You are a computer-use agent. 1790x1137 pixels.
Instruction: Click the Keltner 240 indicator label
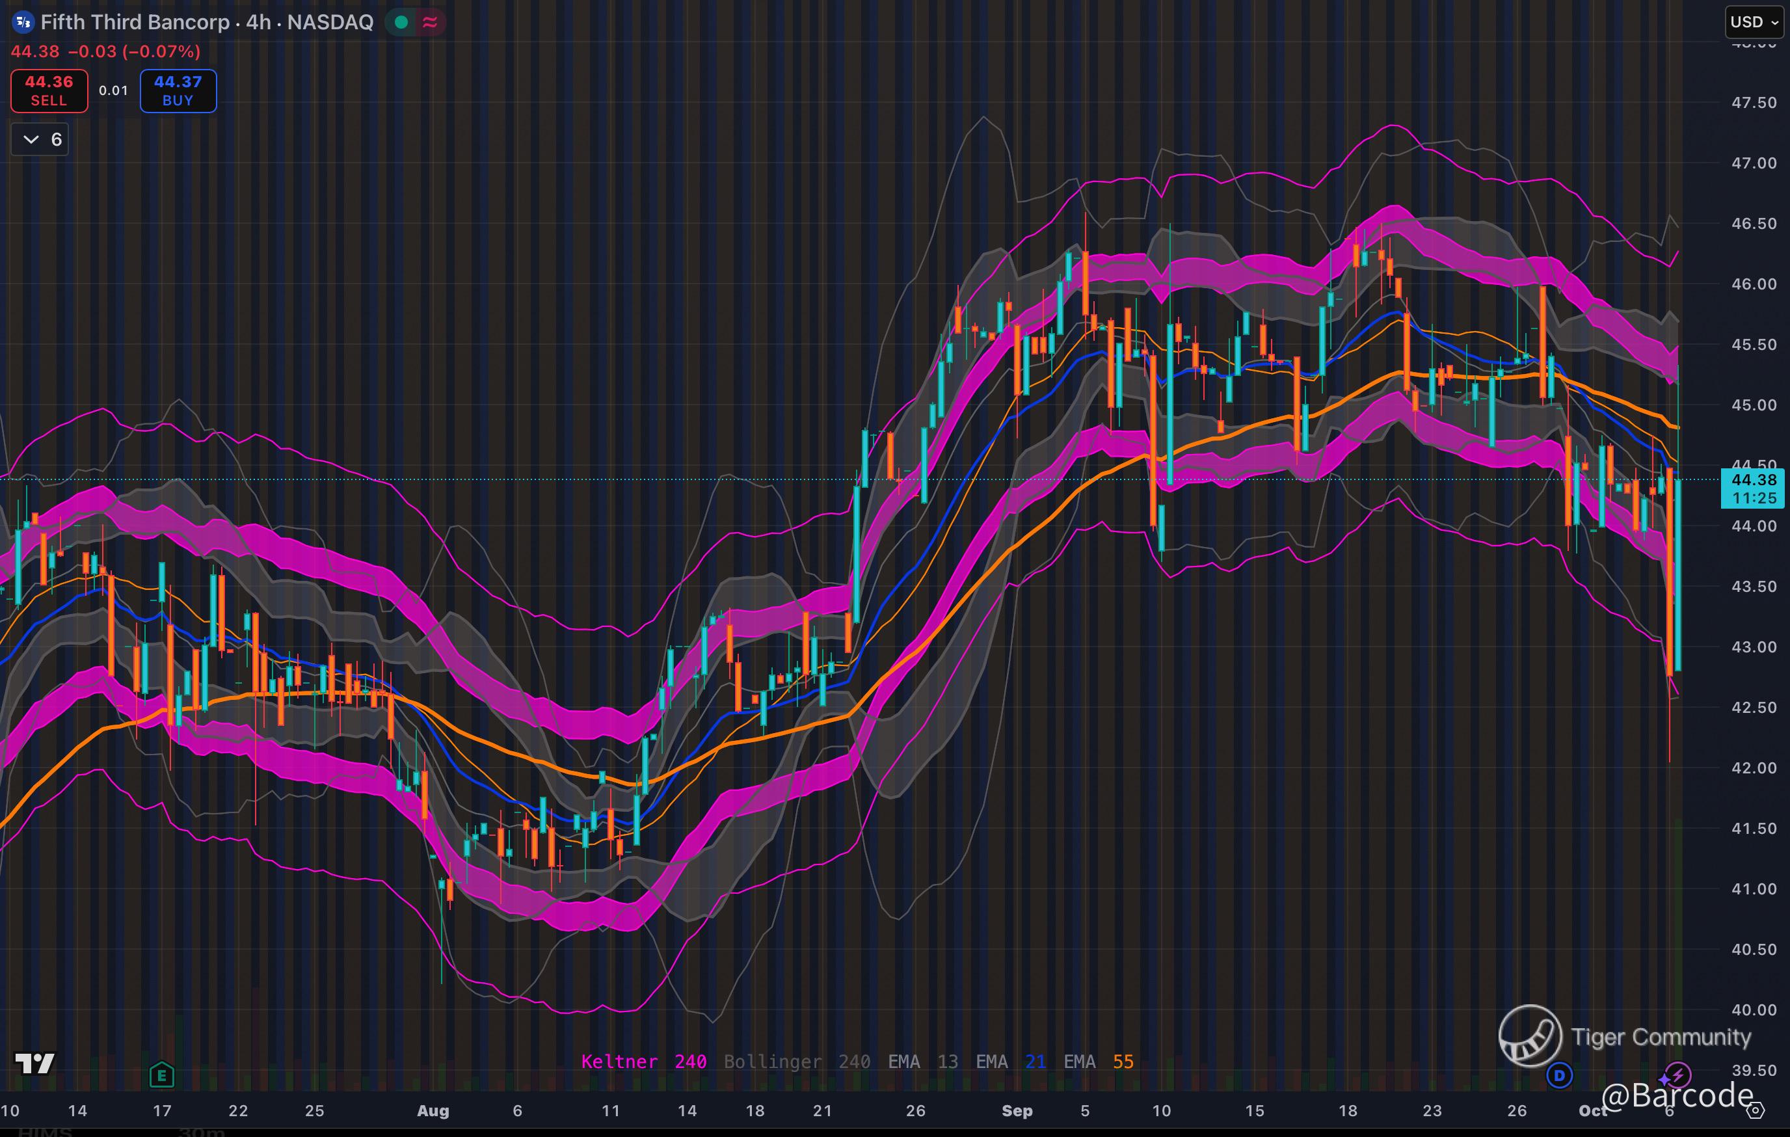(643, 1061)
